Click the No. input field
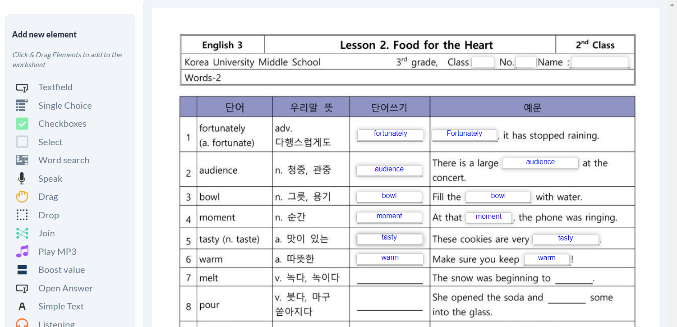This screenshot has width=677, height=327. (526, 63)
